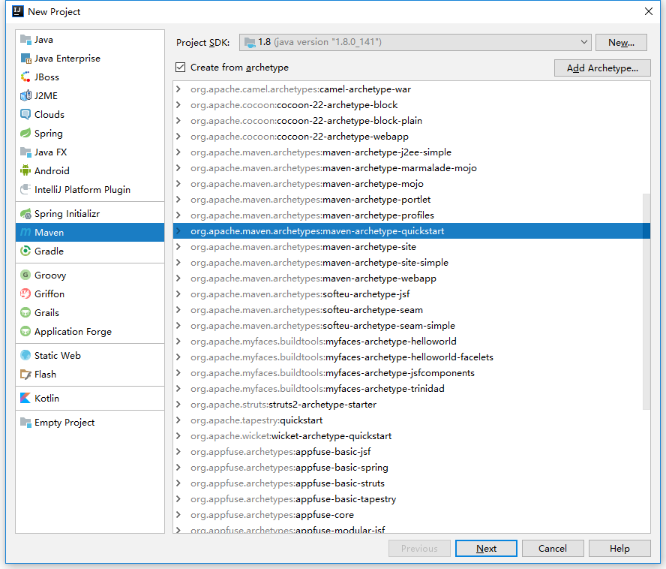Expand the struts2-archetype-starter archetype
The width and height of the screenshot is (666, 569).
180,404
